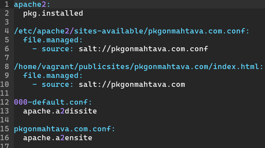
Task: Click line number 14 in the gutter
Action: (5, 120)
